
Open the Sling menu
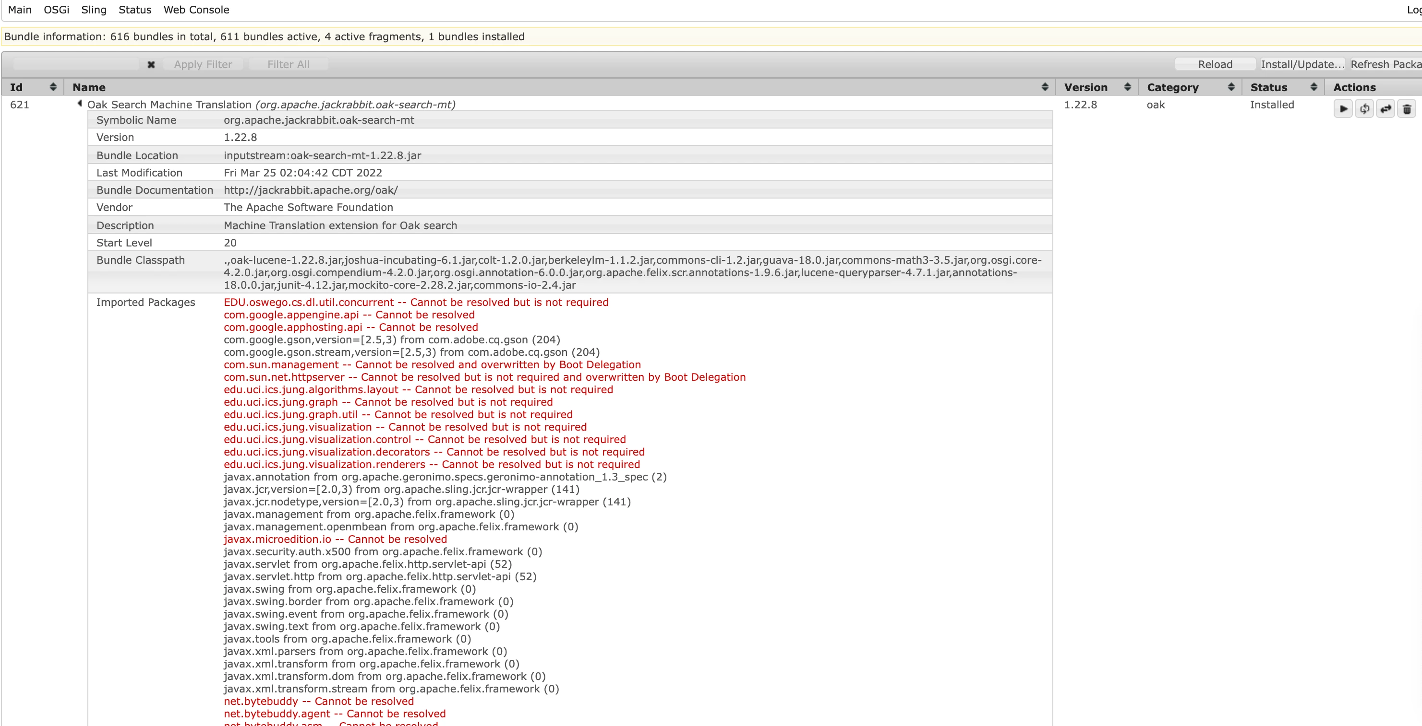(93, 10)
